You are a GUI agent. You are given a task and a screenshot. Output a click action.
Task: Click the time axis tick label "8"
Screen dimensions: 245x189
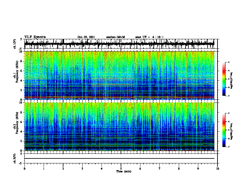click(x=179, y=169)
